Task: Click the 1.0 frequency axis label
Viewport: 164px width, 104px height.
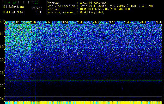Action: coord(2,47)
